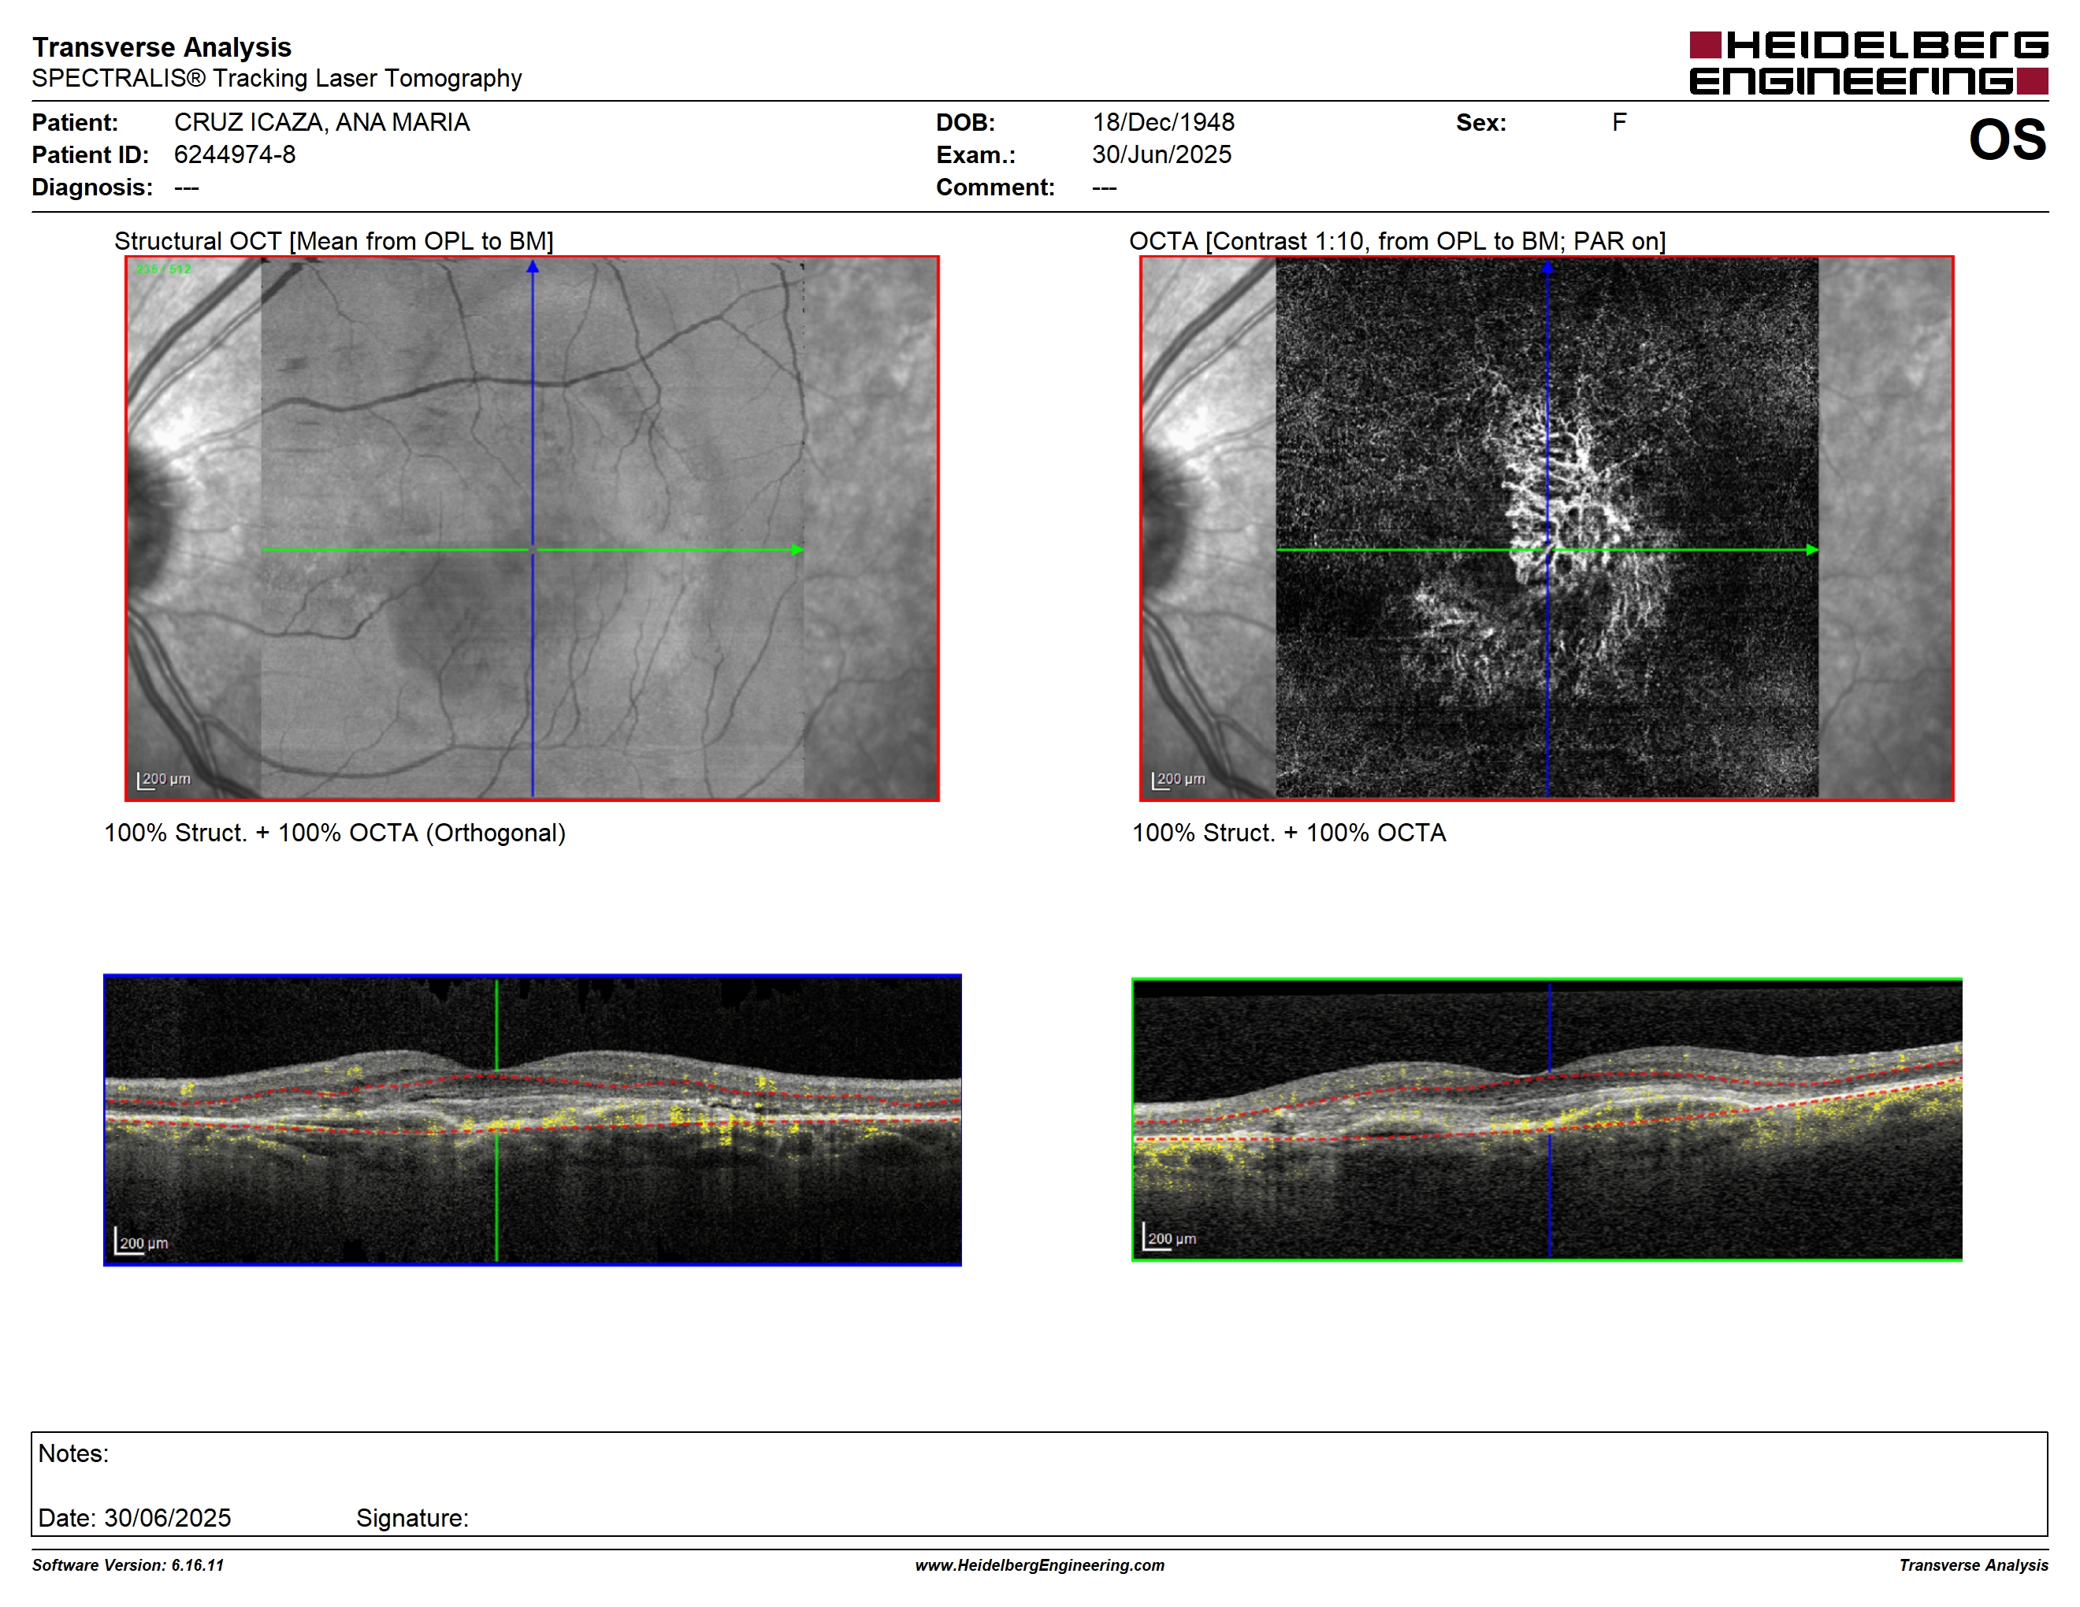Click the exam date 30/Jun/2025

click(x=1162, y=154)
